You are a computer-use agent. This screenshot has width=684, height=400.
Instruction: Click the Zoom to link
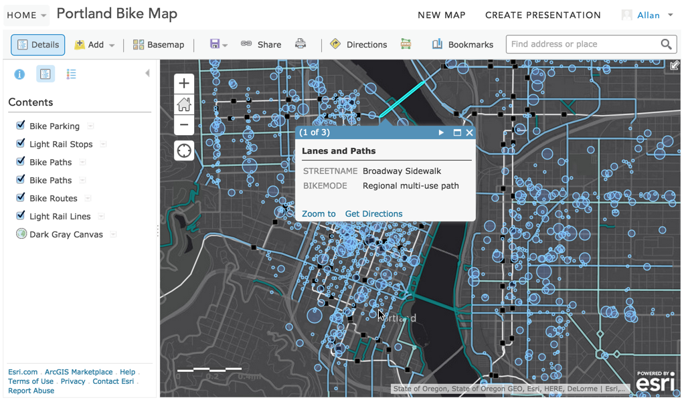[319, 214]
